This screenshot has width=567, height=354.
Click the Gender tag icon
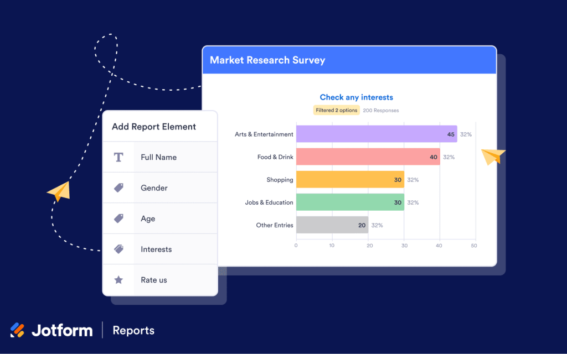[x=118, y=188]
